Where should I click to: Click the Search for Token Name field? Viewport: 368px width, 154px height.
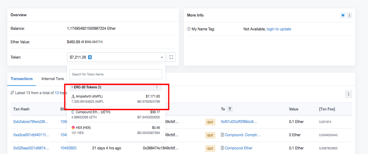tap(116, 74)
